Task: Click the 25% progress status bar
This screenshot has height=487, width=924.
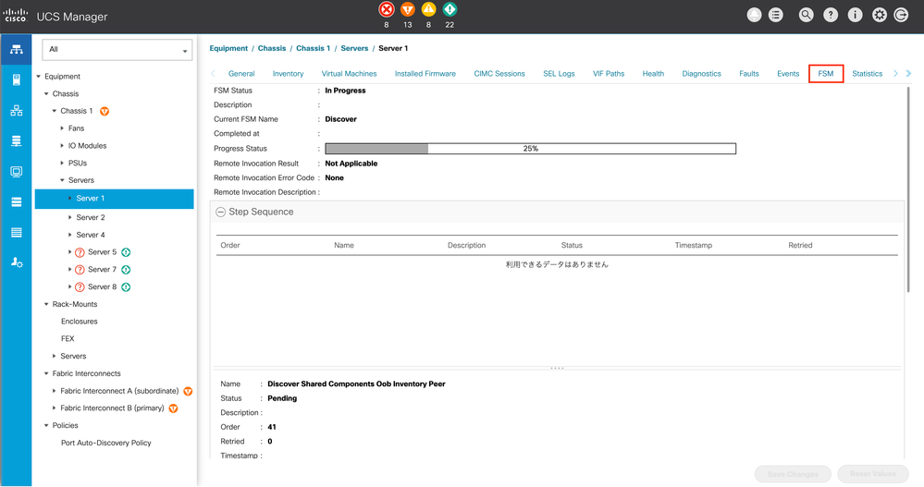Action: coord(530,149)
